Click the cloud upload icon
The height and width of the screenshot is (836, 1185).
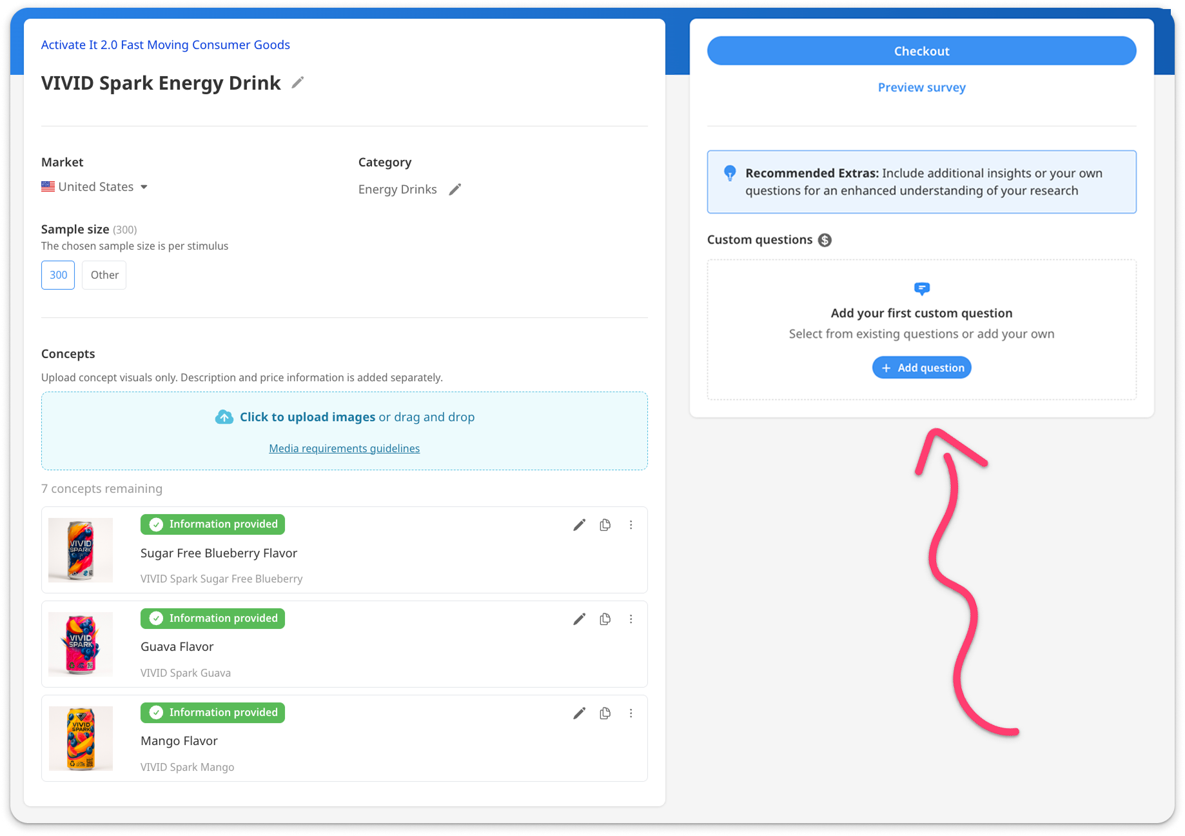click(224, 417)
